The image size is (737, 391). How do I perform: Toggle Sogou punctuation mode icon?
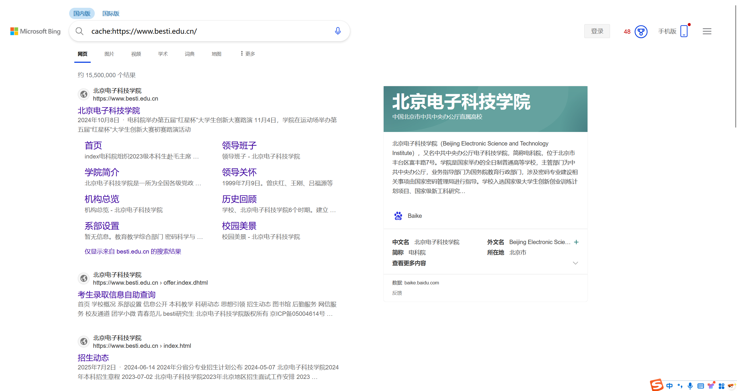pyautogui.click(x=680, y=386)
